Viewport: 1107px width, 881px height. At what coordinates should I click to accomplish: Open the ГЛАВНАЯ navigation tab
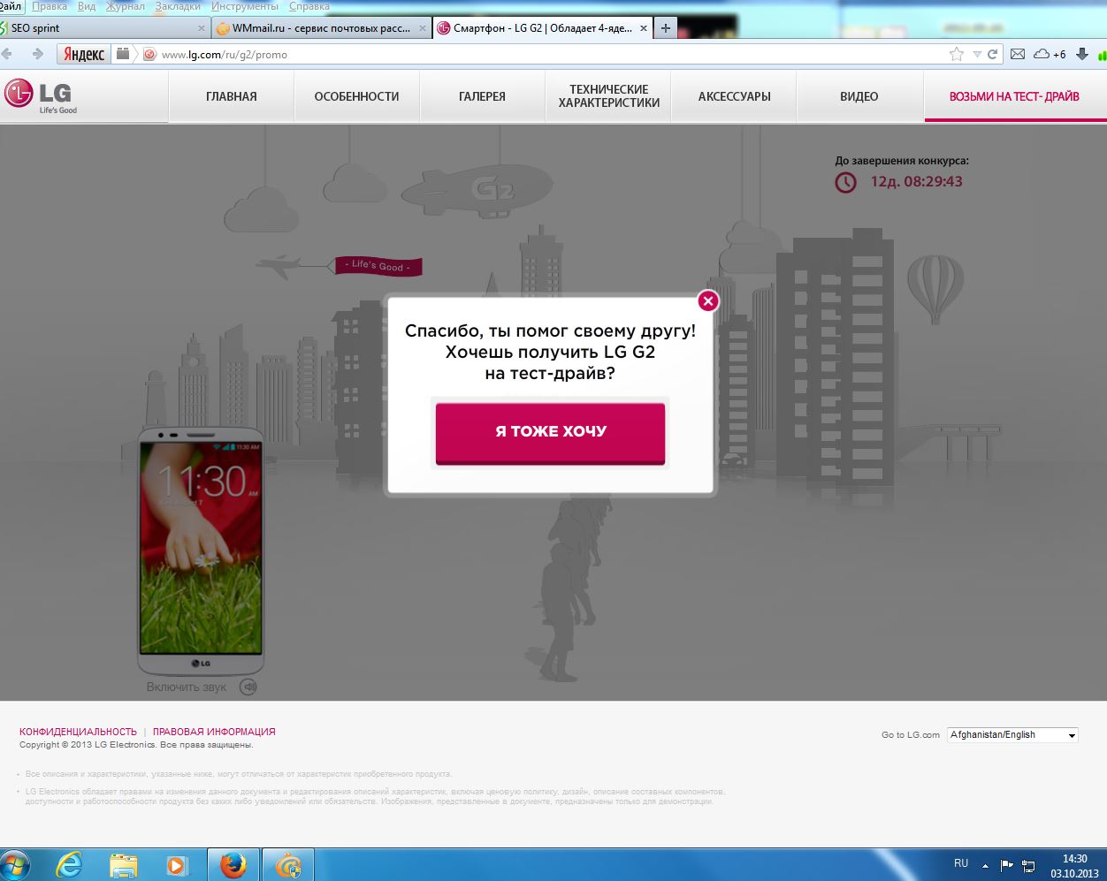coord(232,96)
